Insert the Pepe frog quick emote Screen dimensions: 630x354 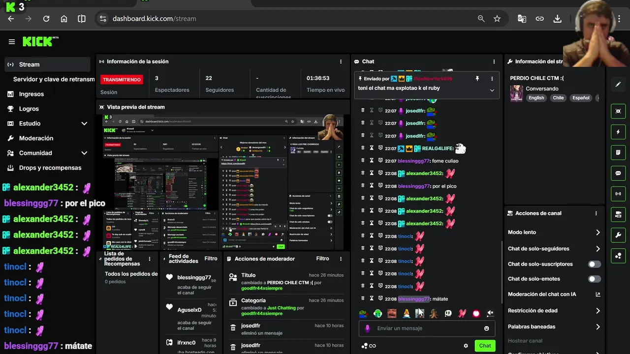pyautogui.click(x=363, y=313)
